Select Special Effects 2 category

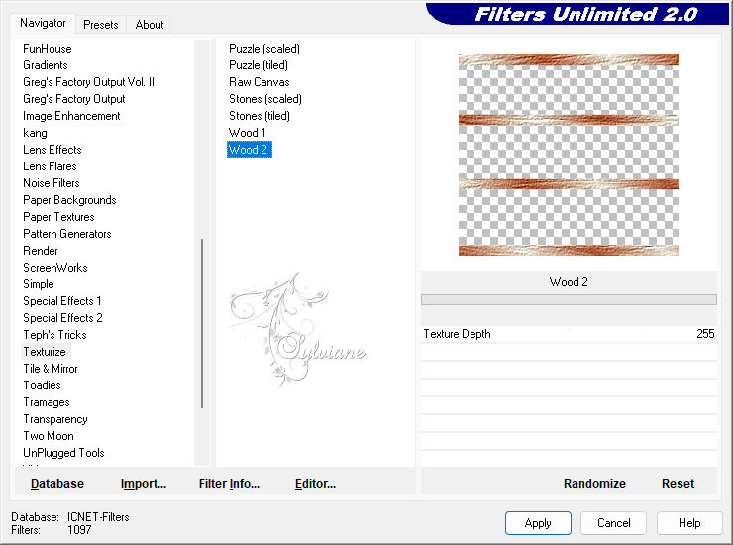pyautogui.click(x=62, y=318)
